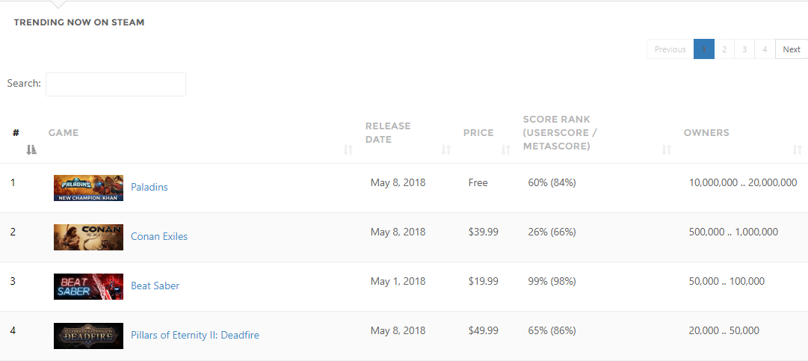Sort by Game column arrows
The width and height of the screenshot is (808, 361).
[x=348, y=150]
